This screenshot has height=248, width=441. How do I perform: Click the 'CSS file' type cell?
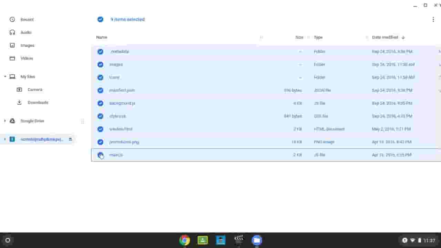pos(321,116)
